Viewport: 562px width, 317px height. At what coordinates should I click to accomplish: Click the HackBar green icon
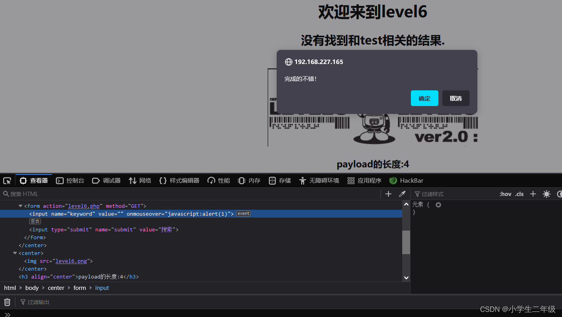pyautogui.click(x=393, y=181)
